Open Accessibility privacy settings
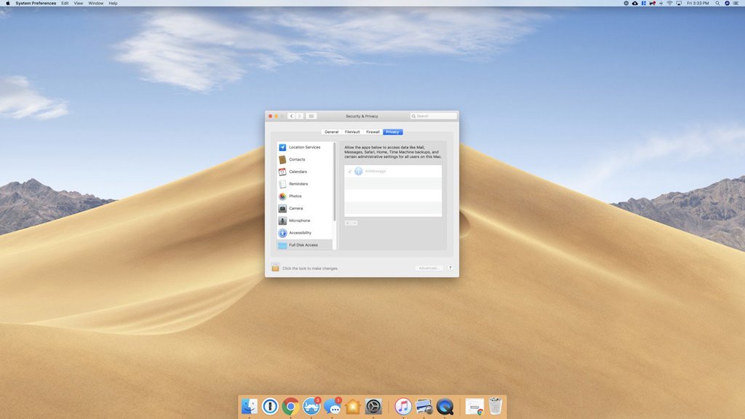Screen dimensions: 745x419 click(300, 233)
